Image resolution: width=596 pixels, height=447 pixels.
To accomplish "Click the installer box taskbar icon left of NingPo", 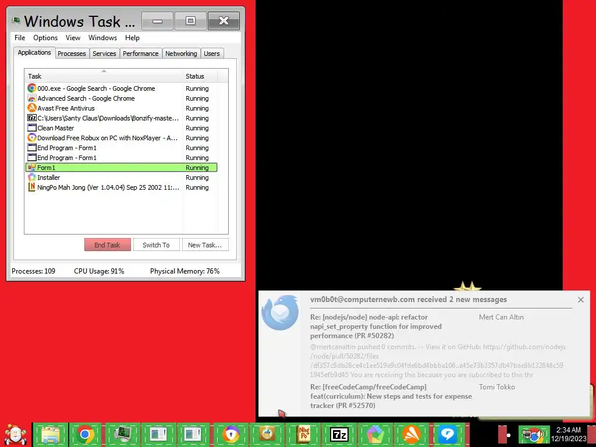I will tap(268, 434).
